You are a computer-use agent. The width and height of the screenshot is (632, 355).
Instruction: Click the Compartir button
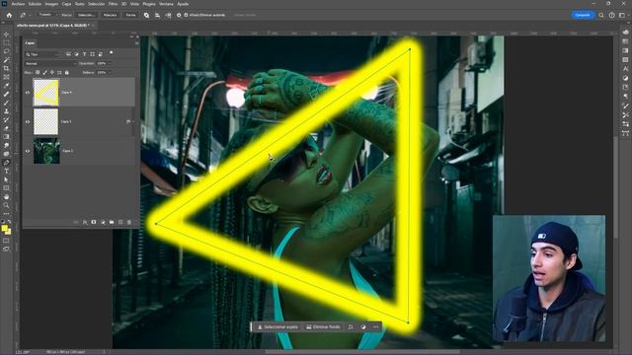(x=583, y=15)
